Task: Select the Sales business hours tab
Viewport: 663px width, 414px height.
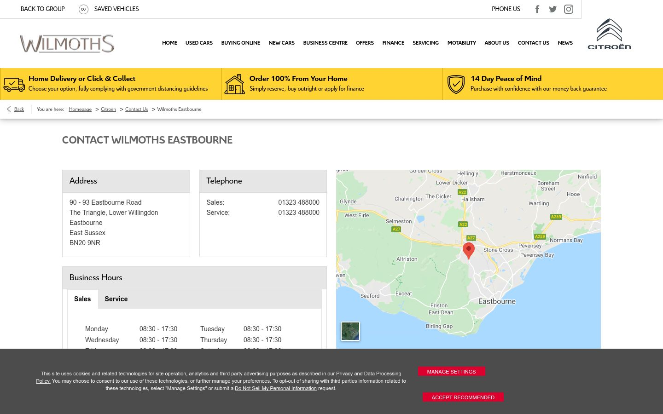Action: (x=82, y=299)
